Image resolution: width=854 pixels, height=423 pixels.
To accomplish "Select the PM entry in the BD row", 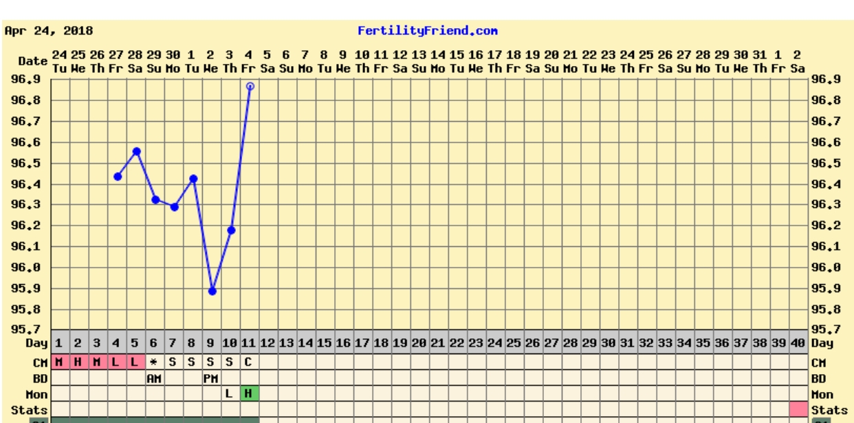I will pos(211,378).
